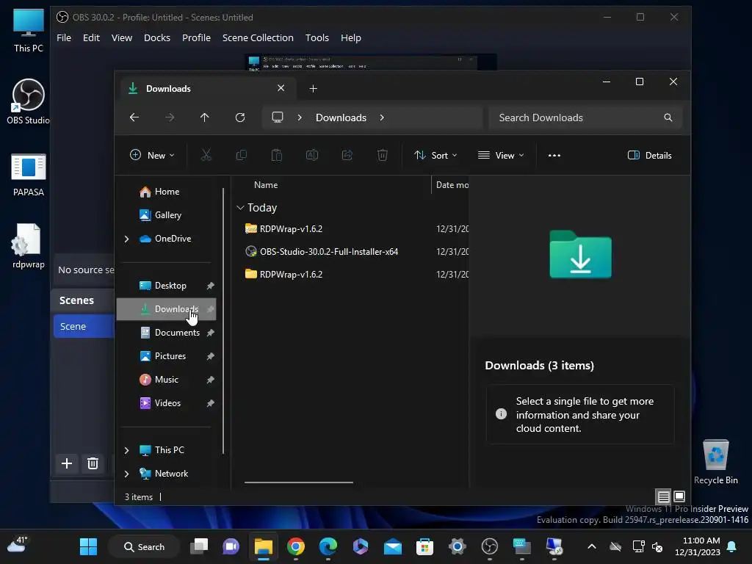Open Microsoft Store from taskbar
The image size is (752, 564).
[424, 546]
